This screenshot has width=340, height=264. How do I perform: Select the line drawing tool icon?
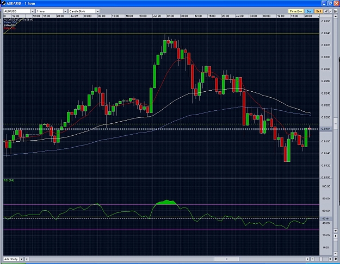[330, 11]
